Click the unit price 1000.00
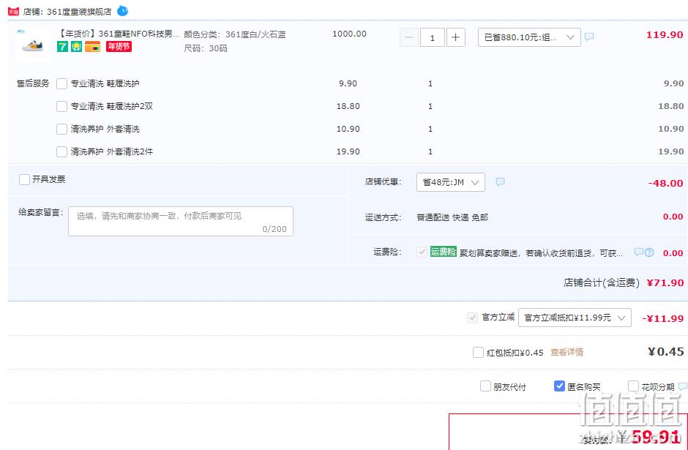 (349, 34)
